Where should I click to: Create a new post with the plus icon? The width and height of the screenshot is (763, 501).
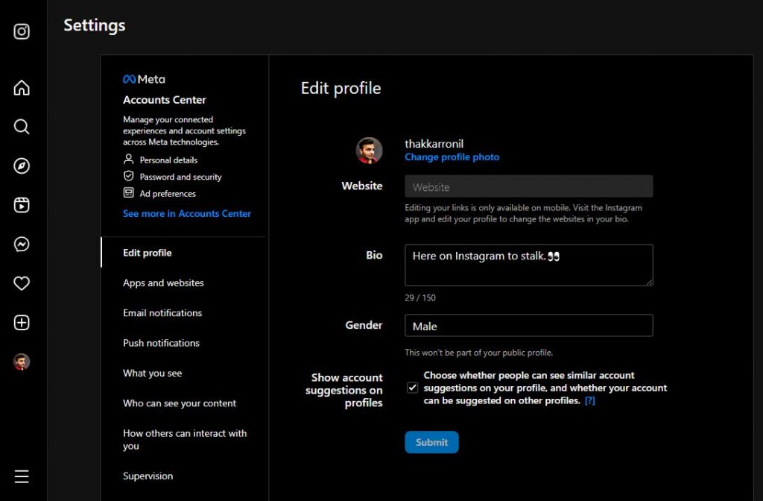tap(21, 322)
